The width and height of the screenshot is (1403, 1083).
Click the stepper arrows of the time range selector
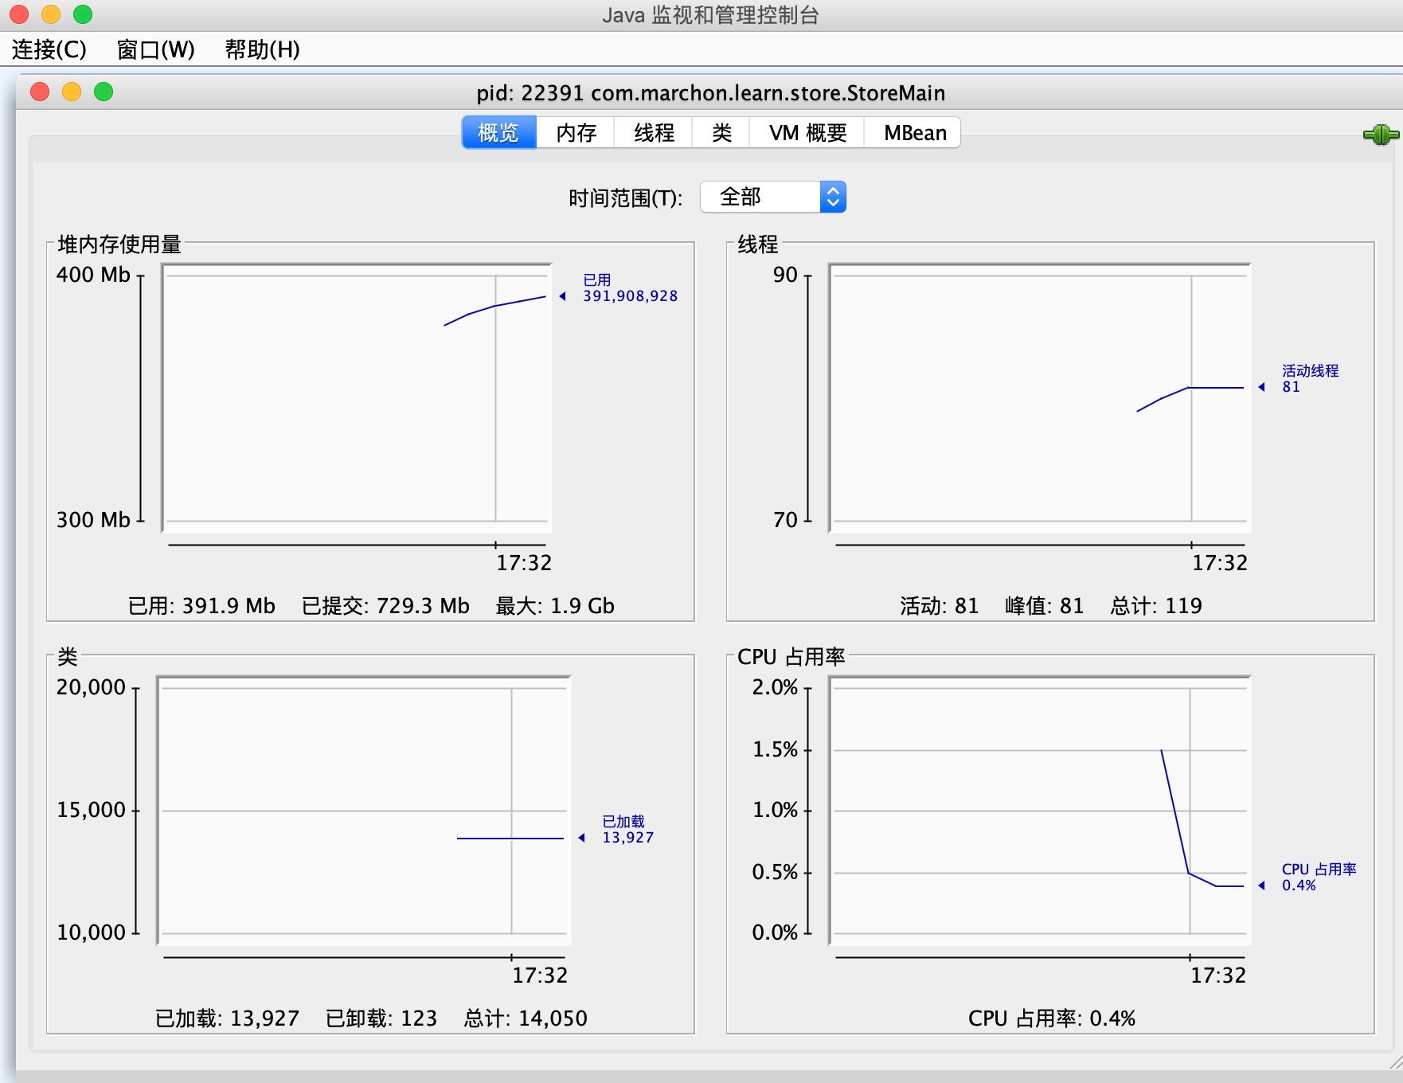pyautogui.click(x=833, y=197)
